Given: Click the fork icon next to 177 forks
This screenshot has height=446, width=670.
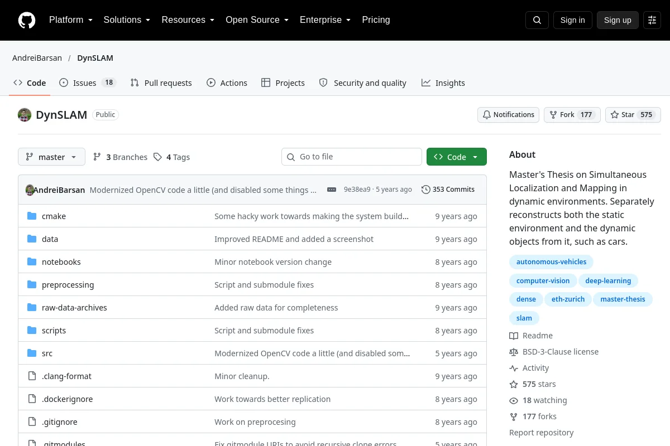Looking at the screenshot, I should [514, 416].
